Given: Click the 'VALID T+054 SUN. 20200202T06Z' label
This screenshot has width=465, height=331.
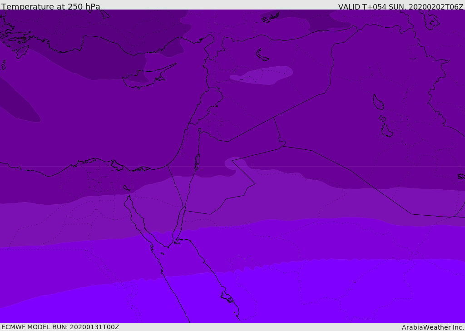Looking at the screenshot, I should [x=401, y=6].
